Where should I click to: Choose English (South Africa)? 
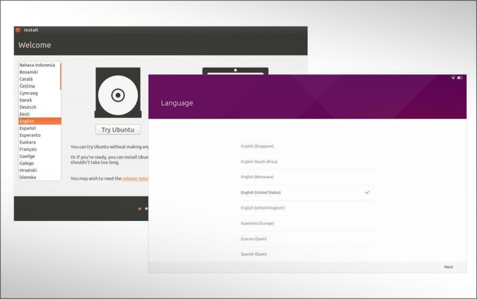coord(307,162)
